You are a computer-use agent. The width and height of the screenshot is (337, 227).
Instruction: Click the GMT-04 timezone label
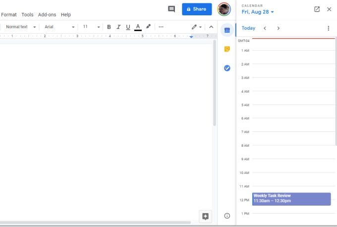pyautogui.click(x=243, y=41)
